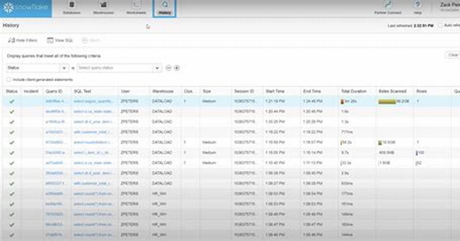Viewport: 460px width, 241px height.
Task: Click the Snowflake logo
Action: [x=25, y=8]
